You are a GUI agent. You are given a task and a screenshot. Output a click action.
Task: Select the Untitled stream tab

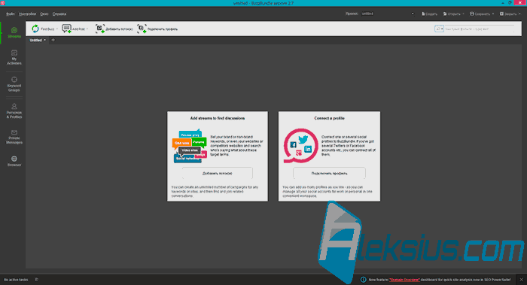(x=35, y=40)
